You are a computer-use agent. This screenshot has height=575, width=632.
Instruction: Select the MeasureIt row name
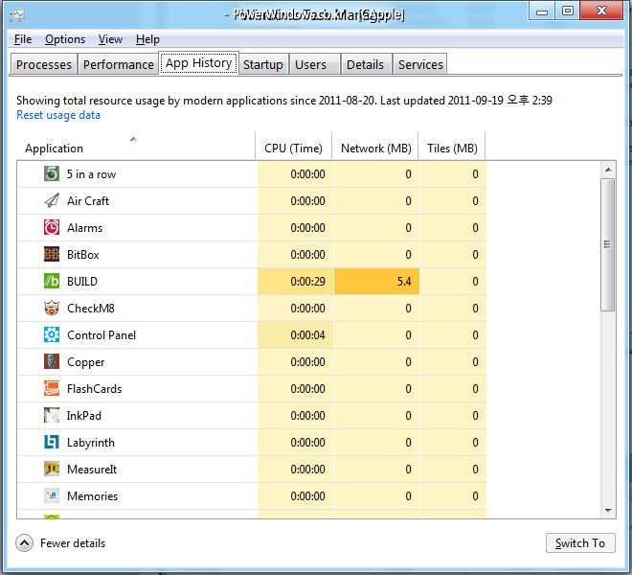[92, 470]
